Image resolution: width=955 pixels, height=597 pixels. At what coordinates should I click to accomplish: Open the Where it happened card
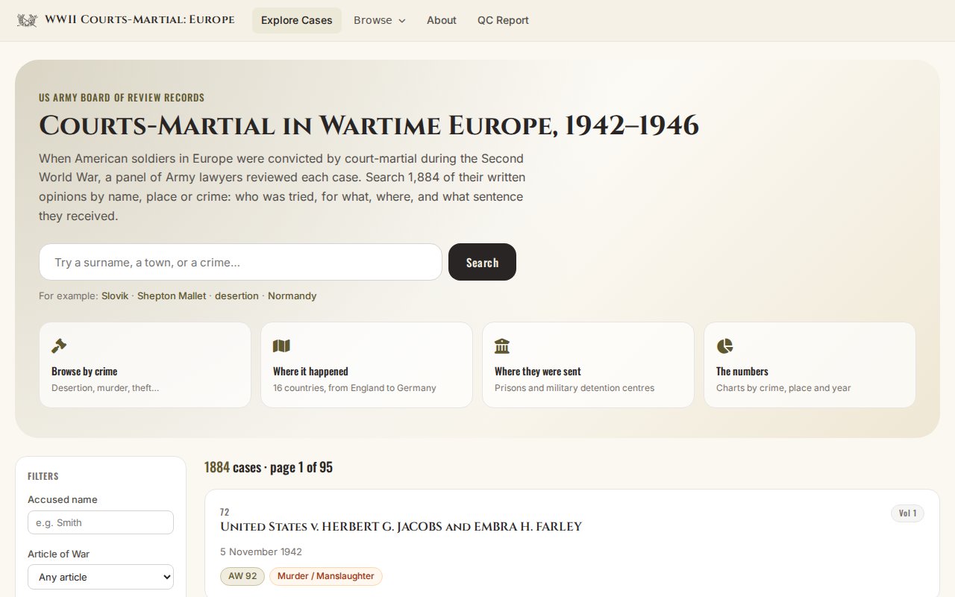coord(366,365)
